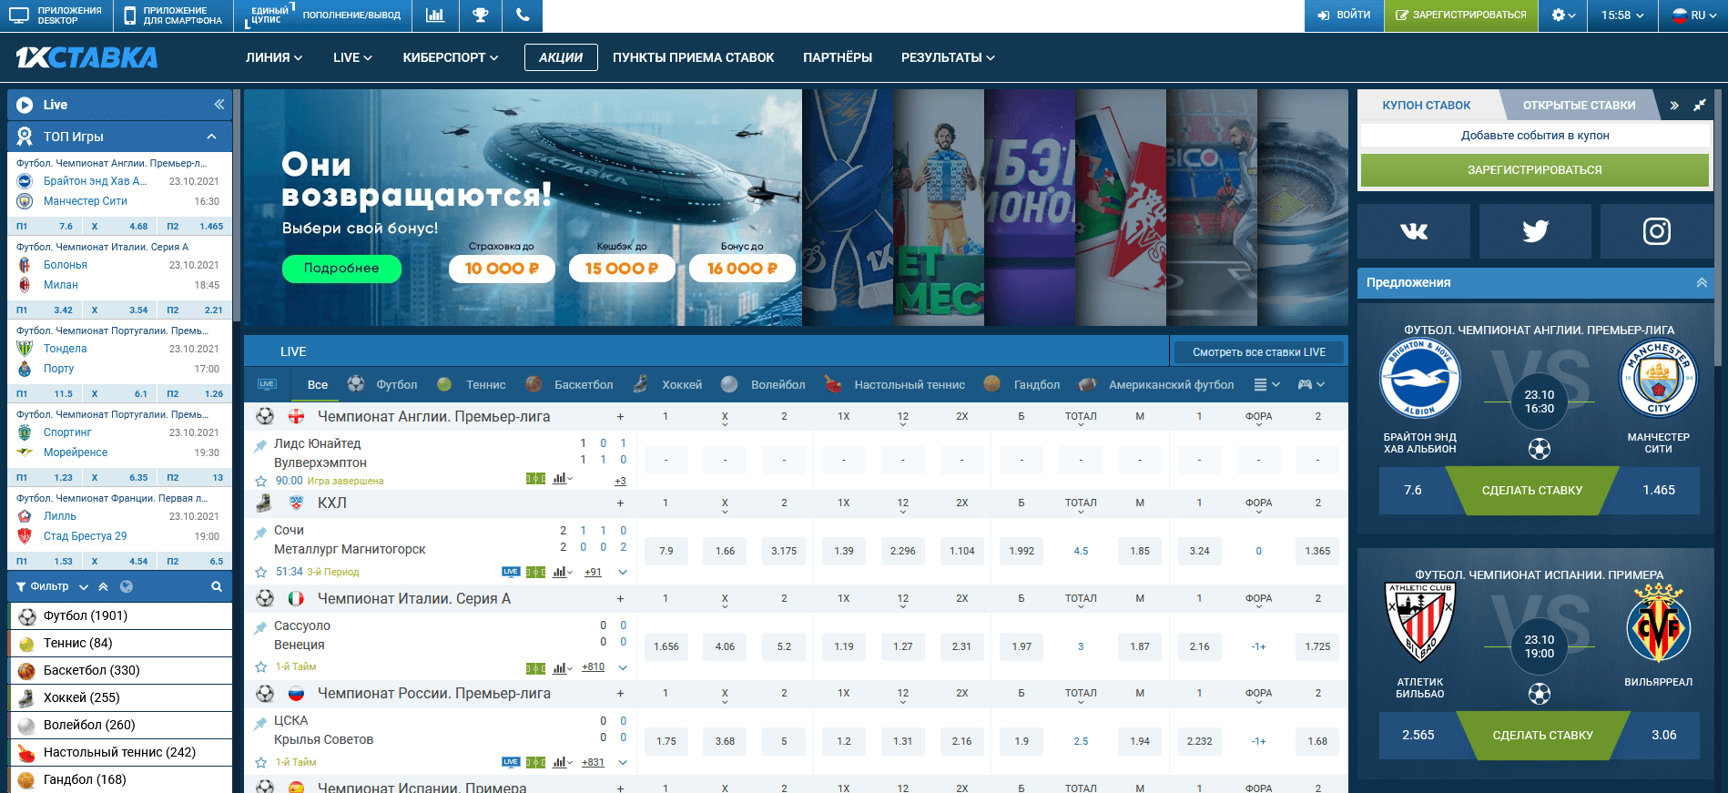Add Sassuolo match to favorites star
The image size is (1728, 793).
pos(261,667)
